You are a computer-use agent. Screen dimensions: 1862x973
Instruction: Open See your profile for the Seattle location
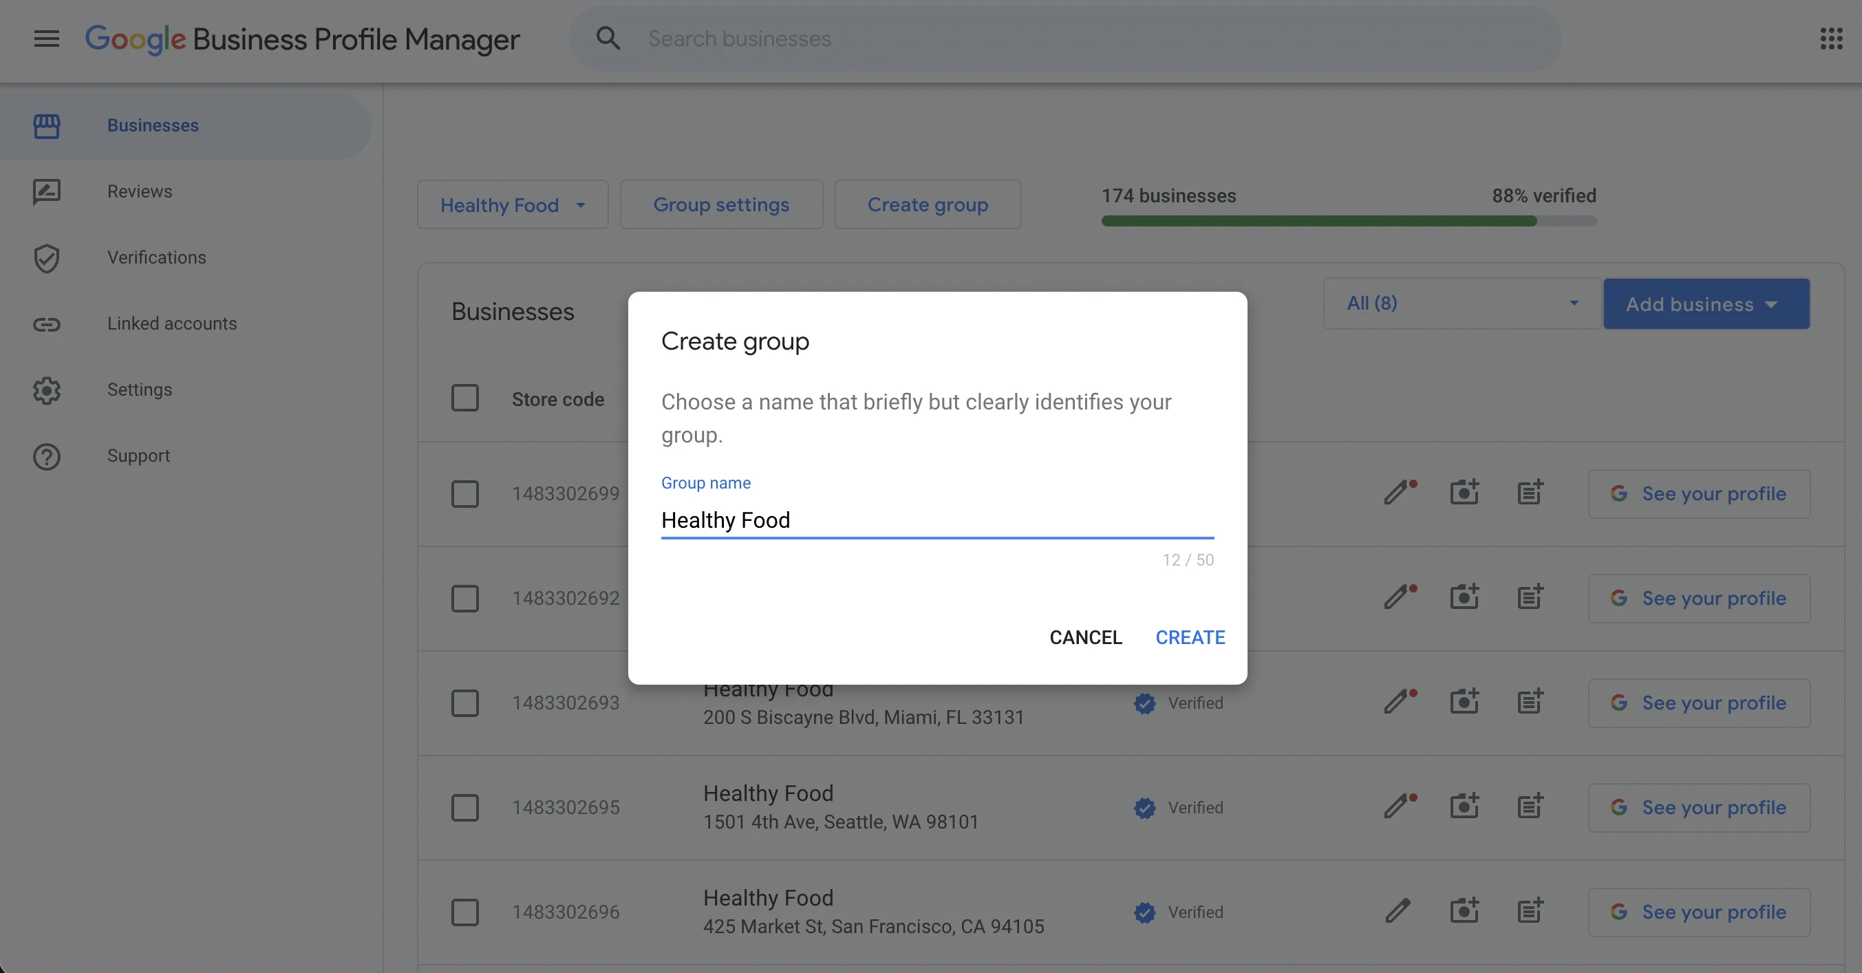(1700, 807)
